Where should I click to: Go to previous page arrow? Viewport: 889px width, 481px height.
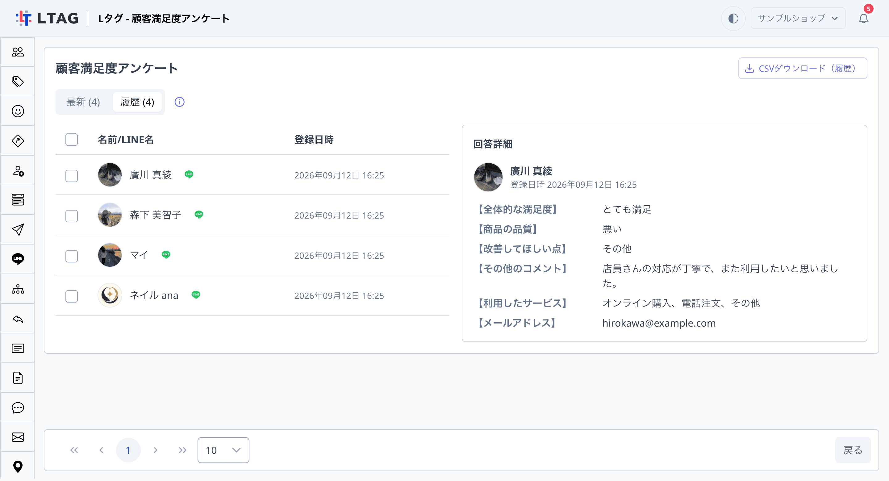(x=102, y=450)
